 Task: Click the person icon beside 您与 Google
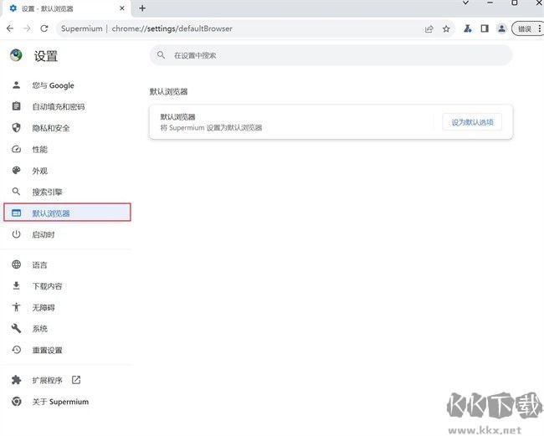pyautogui.click(x=16, y=85)
